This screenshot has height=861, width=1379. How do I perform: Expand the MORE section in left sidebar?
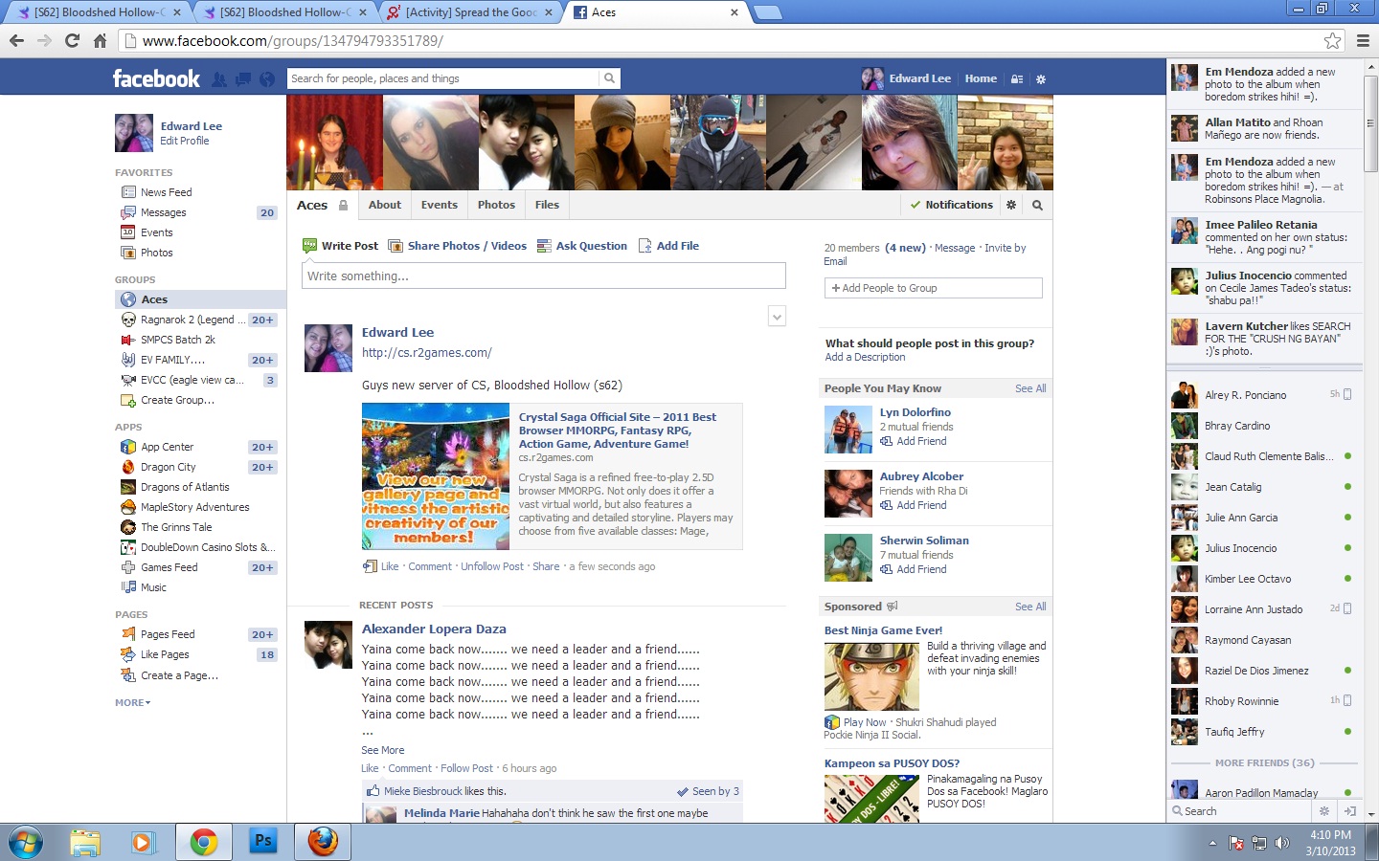point(132,702)
